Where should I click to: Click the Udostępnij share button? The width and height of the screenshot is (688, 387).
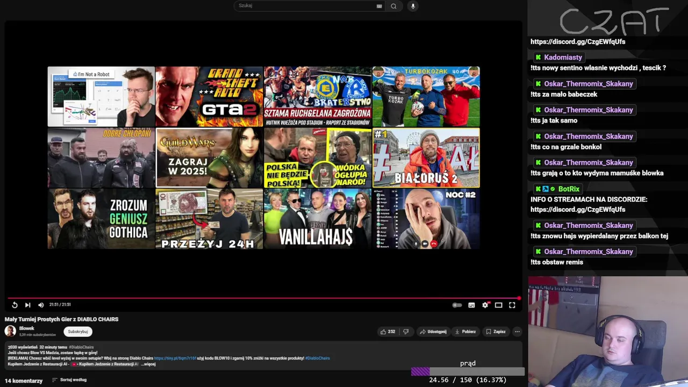click(433, 332)
